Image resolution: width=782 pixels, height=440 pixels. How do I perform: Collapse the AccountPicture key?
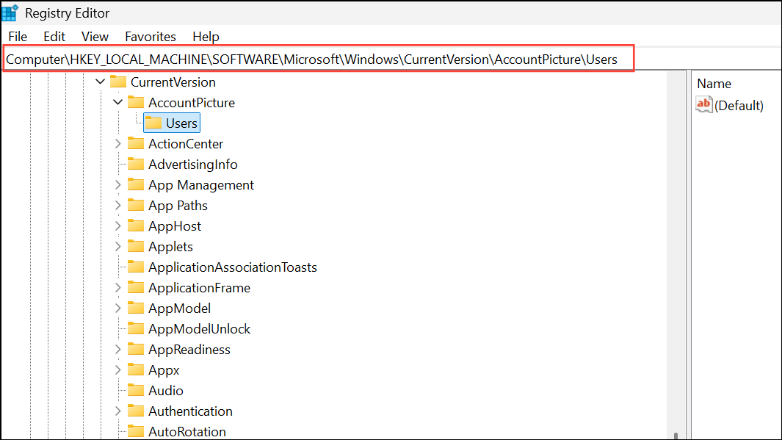(x=117, y=102)
